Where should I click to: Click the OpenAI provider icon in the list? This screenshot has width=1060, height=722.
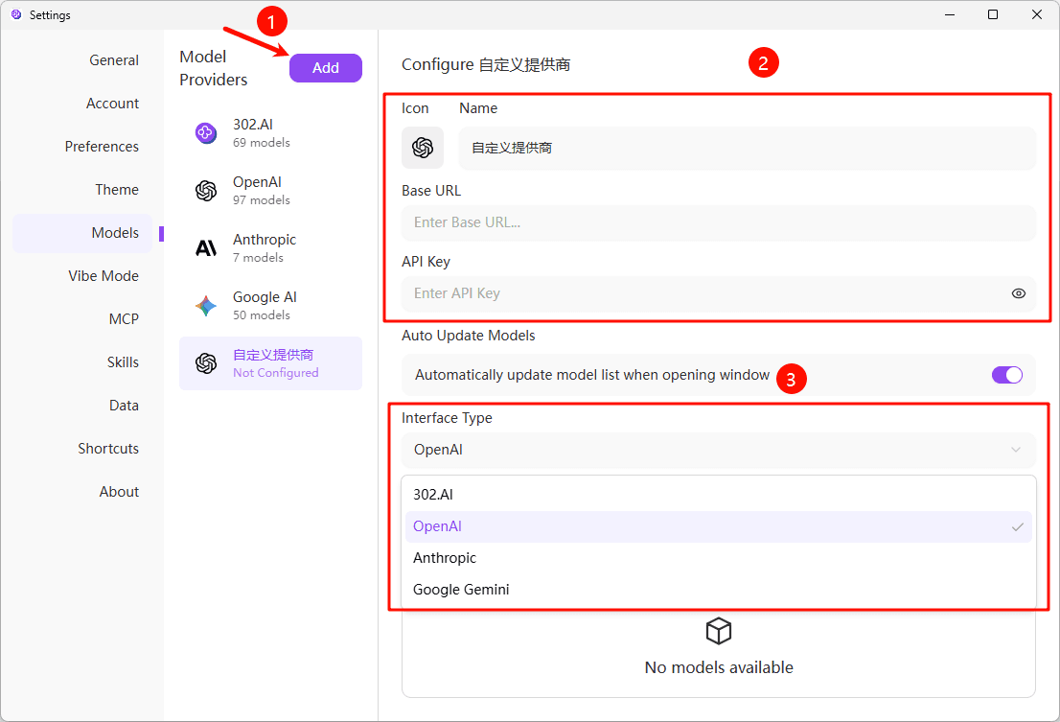(206, 191)
